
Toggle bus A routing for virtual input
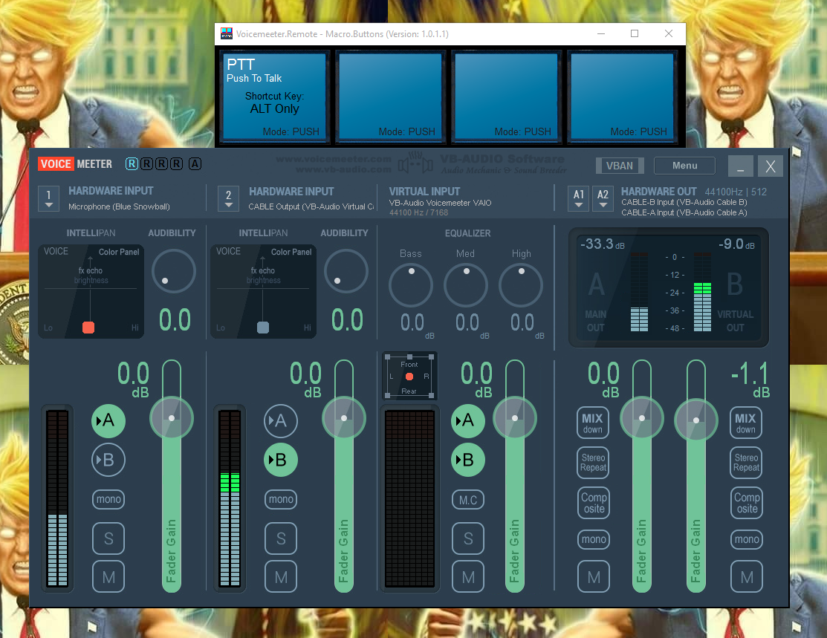(x=468, y=421)
